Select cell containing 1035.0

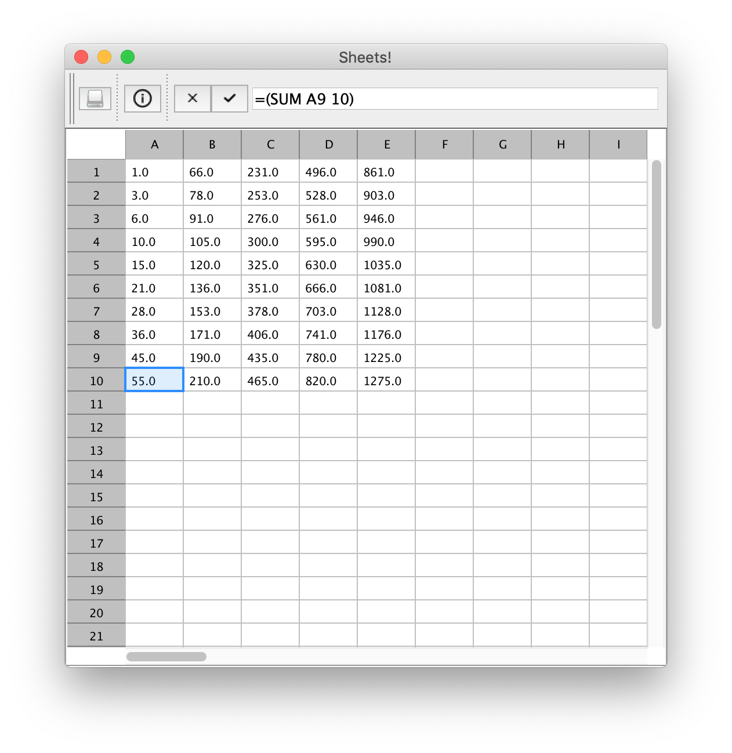tap(386, 265)
